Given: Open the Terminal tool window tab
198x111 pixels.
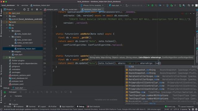Looking at the screenshot, I should [x=31, y=106].
